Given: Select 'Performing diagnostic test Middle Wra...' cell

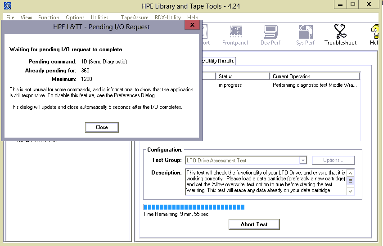Looking at the screenshot, I should 315,85.
